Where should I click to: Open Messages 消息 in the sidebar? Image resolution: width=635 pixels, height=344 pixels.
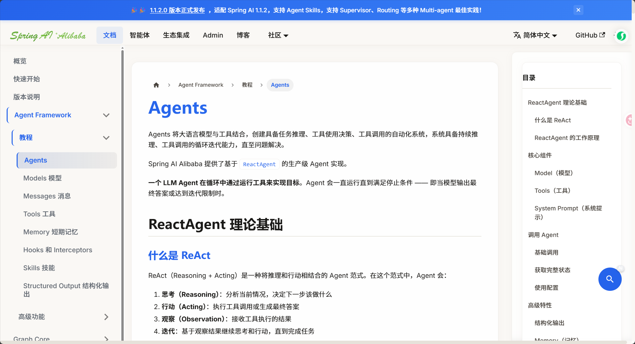[x=47, y=196]
